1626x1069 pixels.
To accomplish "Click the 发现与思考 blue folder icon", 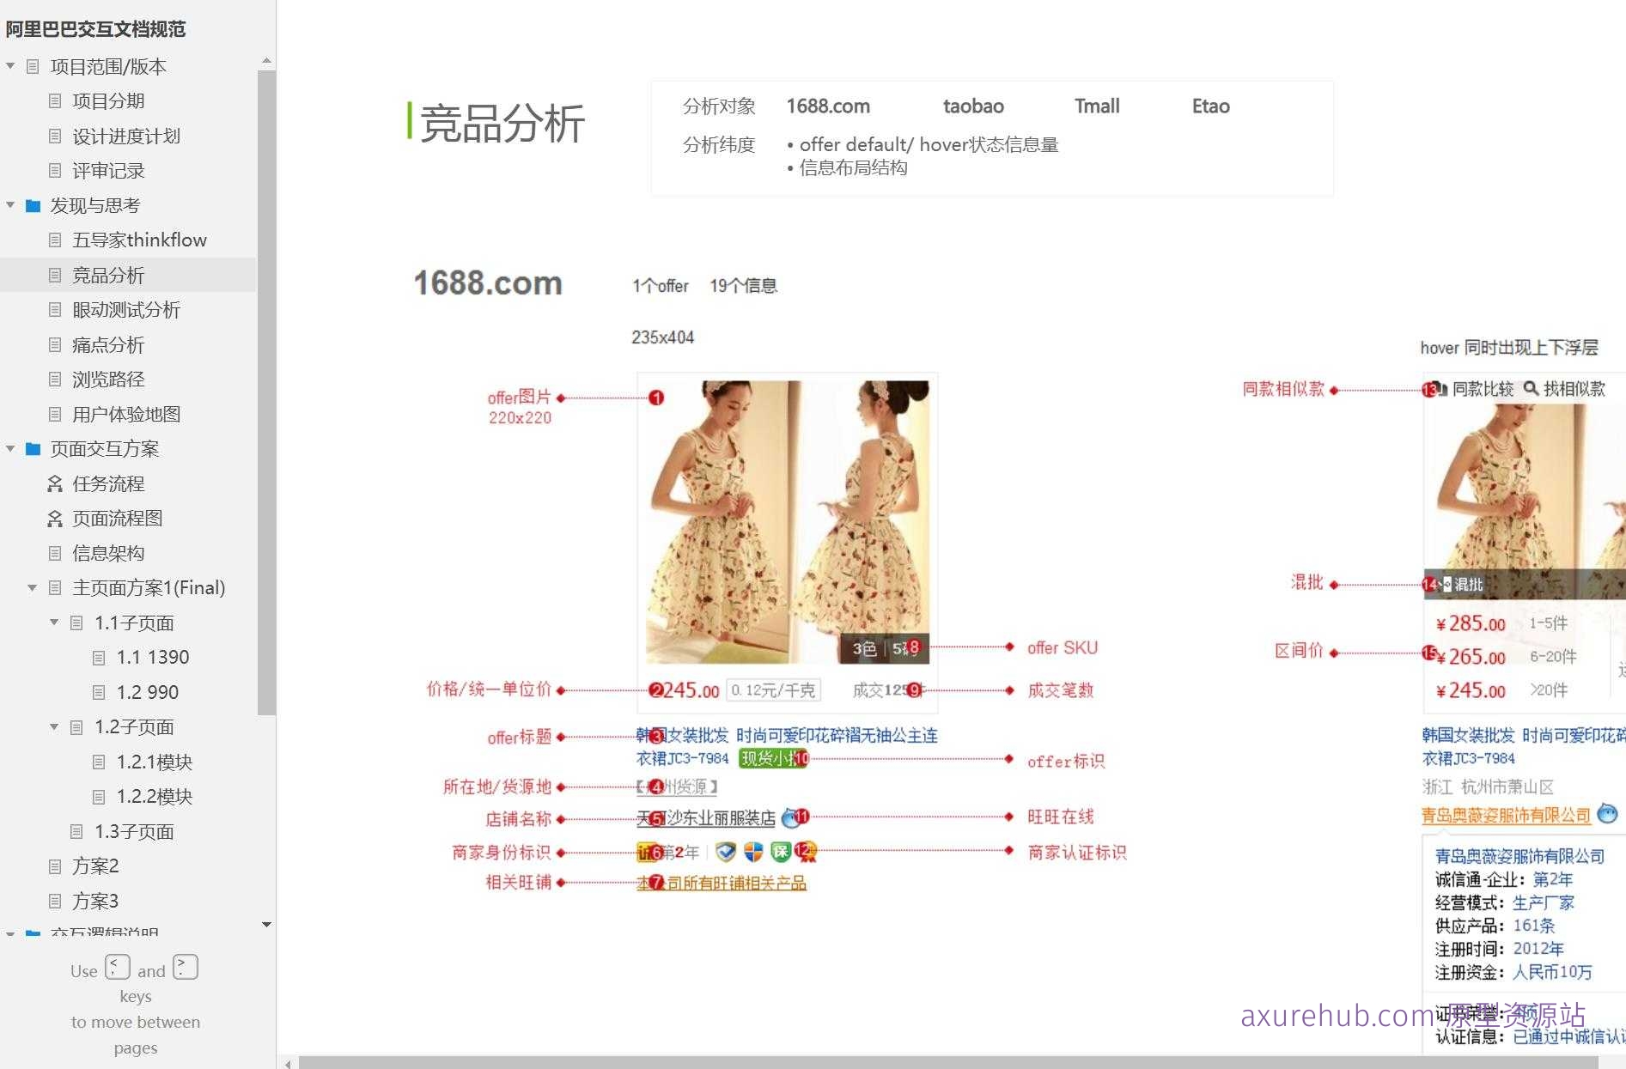I will (x=33, y=205).
